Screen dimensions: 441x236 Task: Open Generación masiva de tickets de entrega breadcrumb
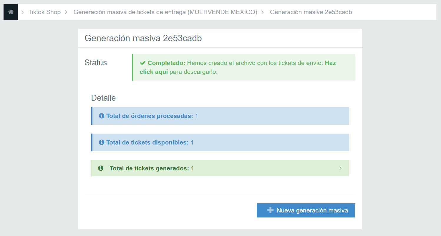coord(165,12)
